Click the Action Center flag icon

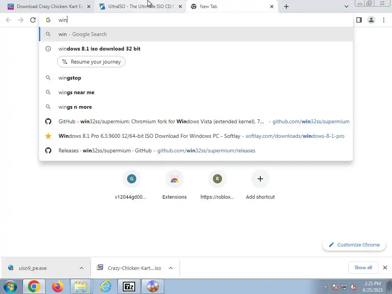(x=335, y=287)
